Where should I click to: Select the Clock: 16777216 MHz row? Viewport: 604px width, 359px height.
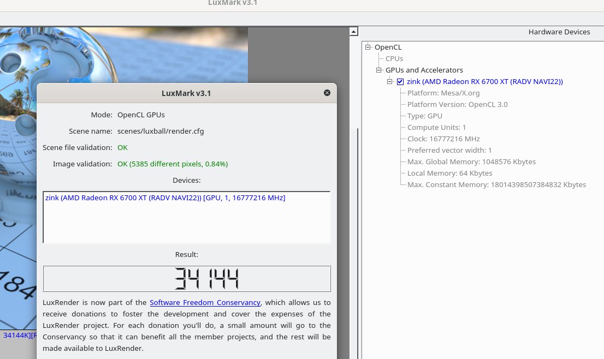443,139
